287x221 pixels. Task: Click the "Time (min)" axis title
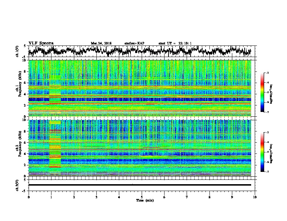145,200
